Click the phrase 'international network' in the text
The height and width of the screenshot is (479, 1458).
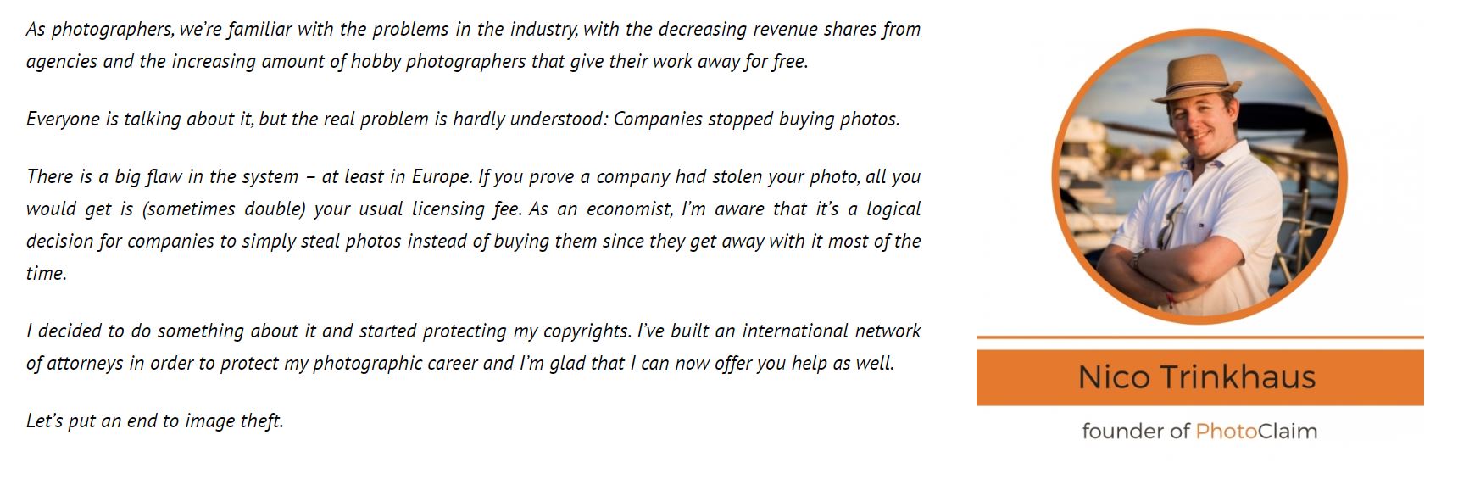click(x=832, y=331)
